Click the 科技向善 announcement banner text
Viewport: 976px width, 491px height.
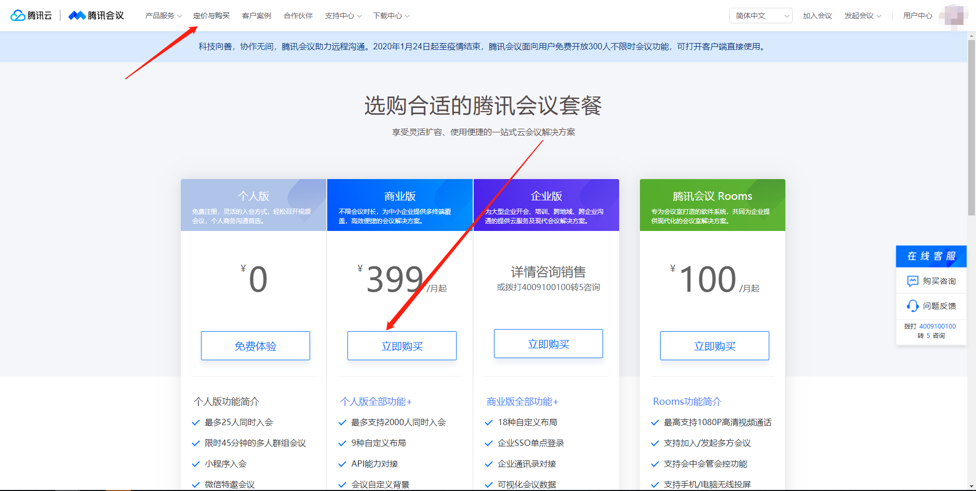483,47
